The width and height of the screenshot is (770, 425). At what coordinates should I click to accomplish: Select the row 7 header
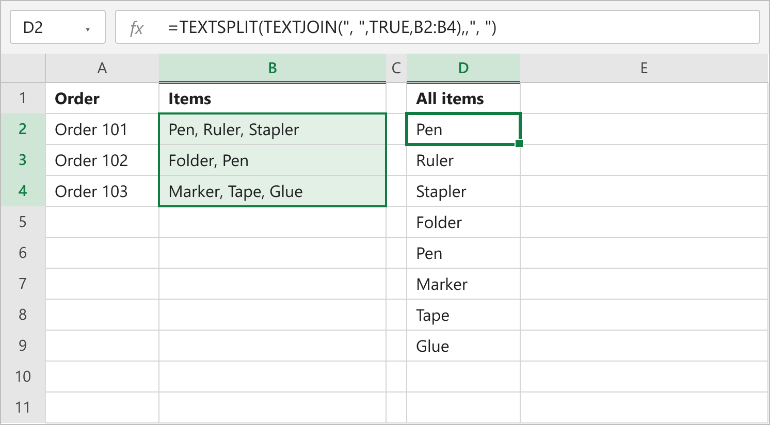pos(23,284)
